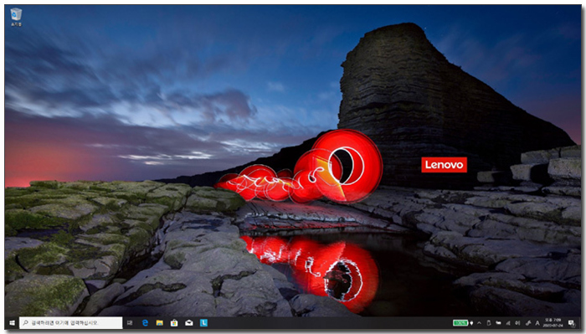Open File Explorer from the taskbar
586x334 pixels.
click(x=160, y=323)
